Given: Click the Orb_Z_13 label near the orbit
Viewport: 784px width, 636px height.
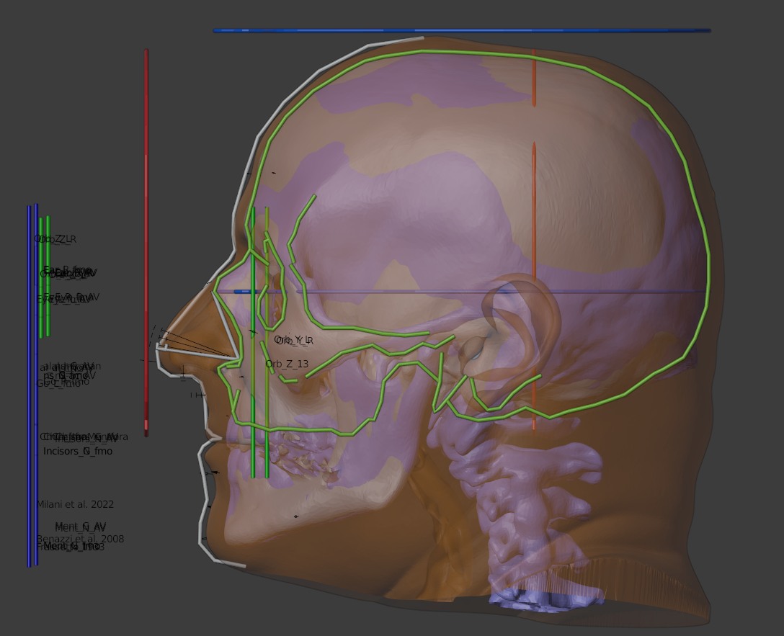Looking at the screenshot, I should (x=287, y=364).
